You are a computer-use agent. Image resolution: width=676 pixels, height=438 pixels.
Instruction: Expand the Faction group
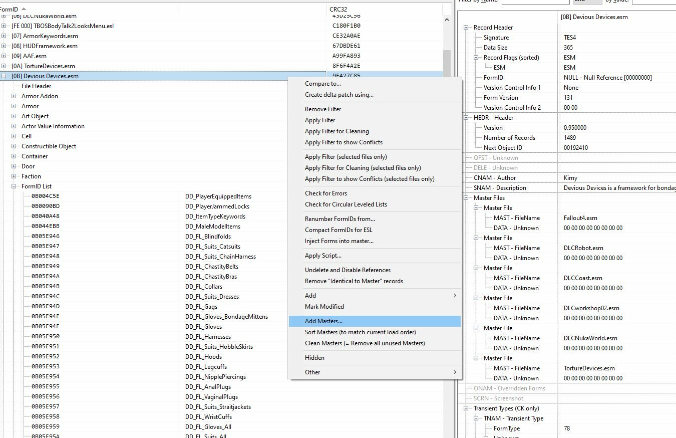click(14, 176)
